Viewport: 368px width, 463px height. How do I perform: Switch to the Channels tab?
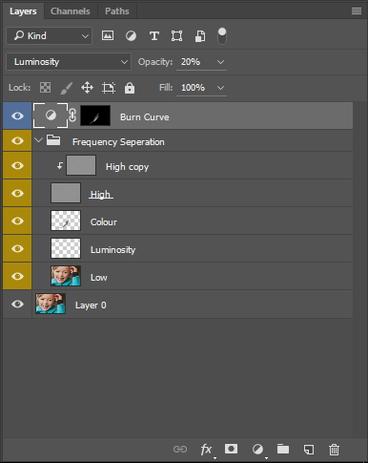(71, 11)
